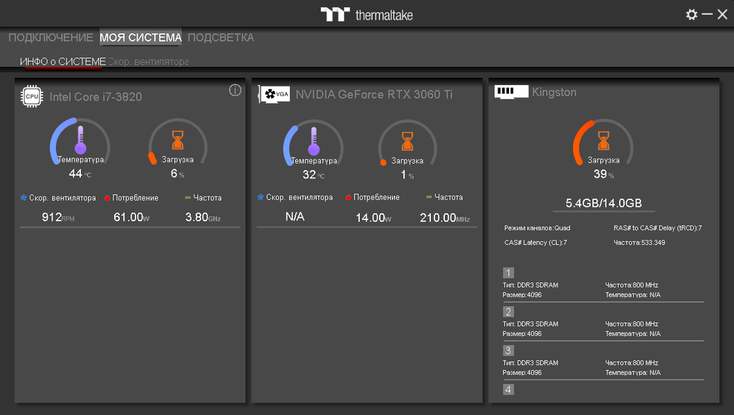Click the VGA graphics card icon
The width and height of the screenshot is (734, 415).
click(275, 94)
